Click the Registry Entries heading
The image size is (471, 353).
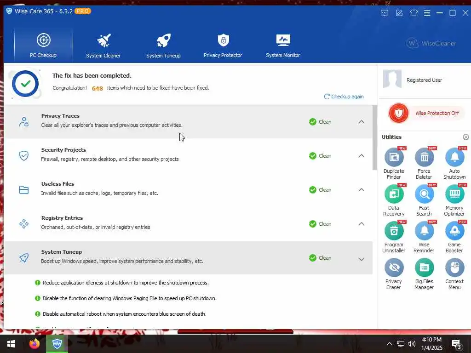click(62, 218)
